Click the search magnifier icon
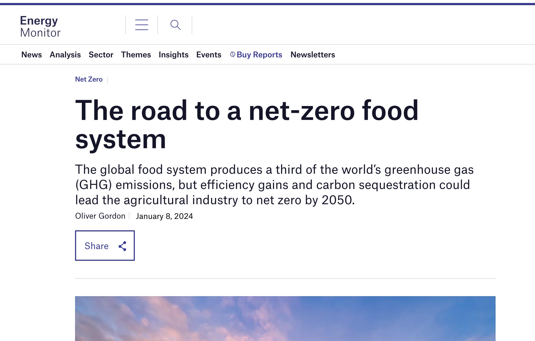Image resolution: width=535 pixels, height=341 pixels. [175, 25]
